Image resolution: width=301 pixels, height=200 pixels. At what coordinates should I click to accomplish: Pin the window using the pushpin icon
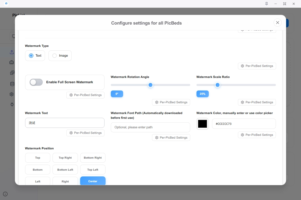pyautogui.click(x=267, y=4)
